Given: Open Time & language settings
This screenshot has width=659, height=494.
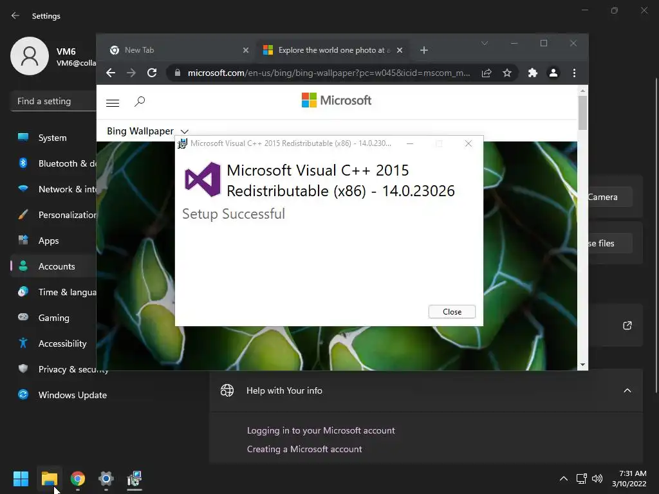Looking at the screenshot, I should pyautogui.click(x=53, y=292).
